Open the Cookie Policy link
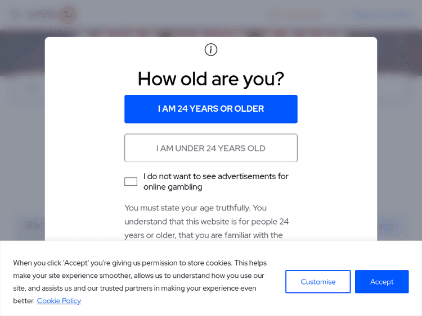422x316 pixels. pos(59,301)
